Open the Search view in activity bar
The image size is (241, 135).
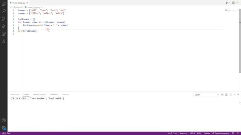pyautogui.click(x=4, y=11)
